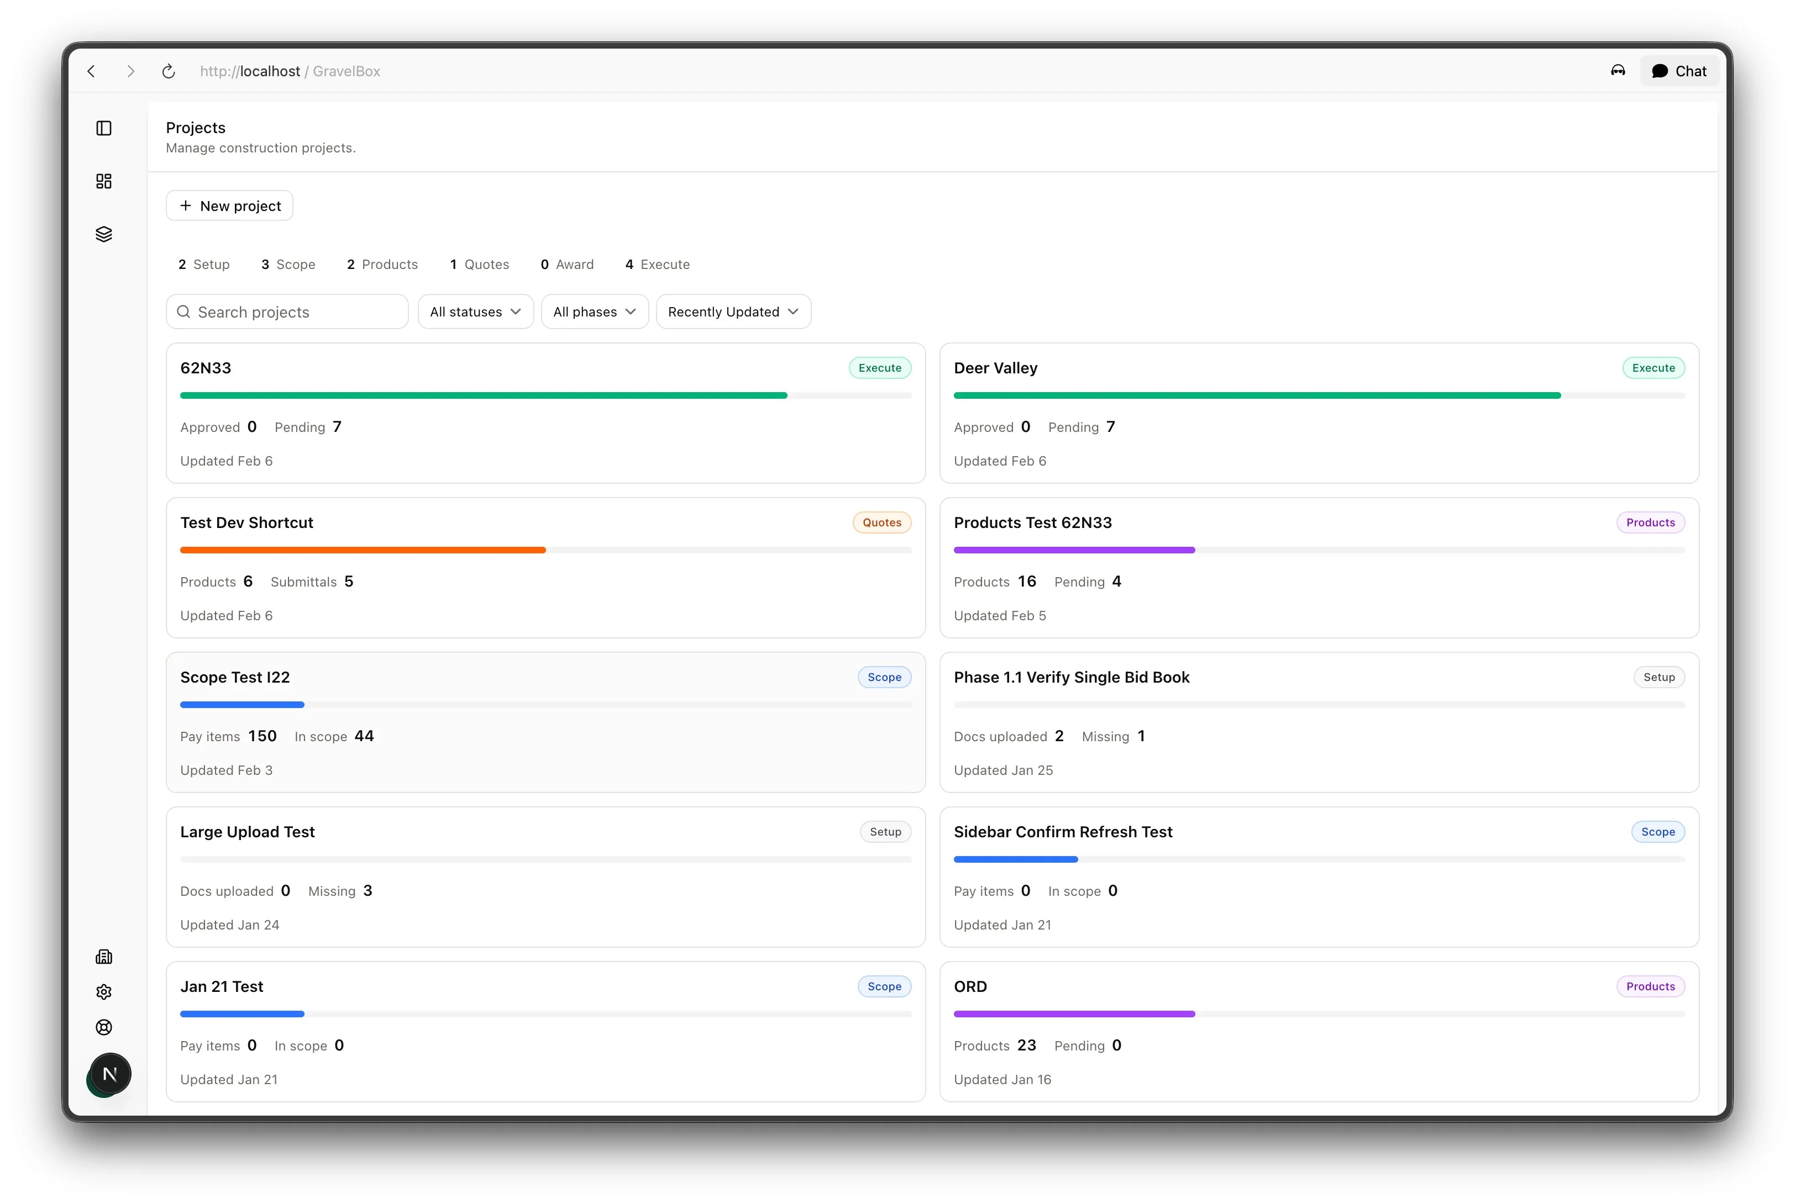The width and height of the screenshot is (1795, 1204).
Task: Expand the All phases dropdown
Action: click(x=594, y=311)
